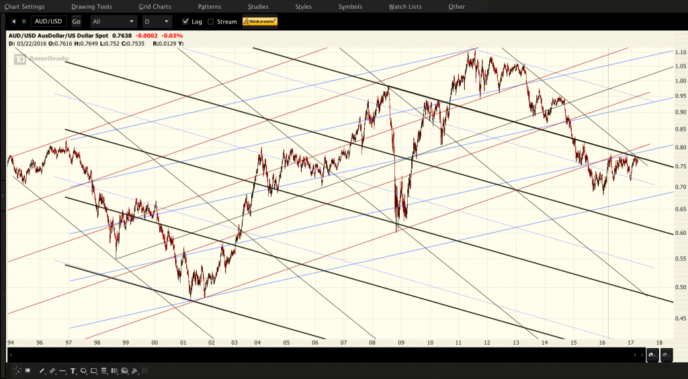Viewport: 688px width, 379px height.
Task: Select the horizontal line tool
Action: pyautogui.click(x=62, y=371)
